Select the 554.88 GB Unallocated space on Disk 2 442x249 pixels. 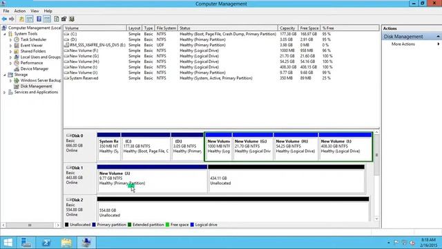pyautogui.click(x=233, y=209)
